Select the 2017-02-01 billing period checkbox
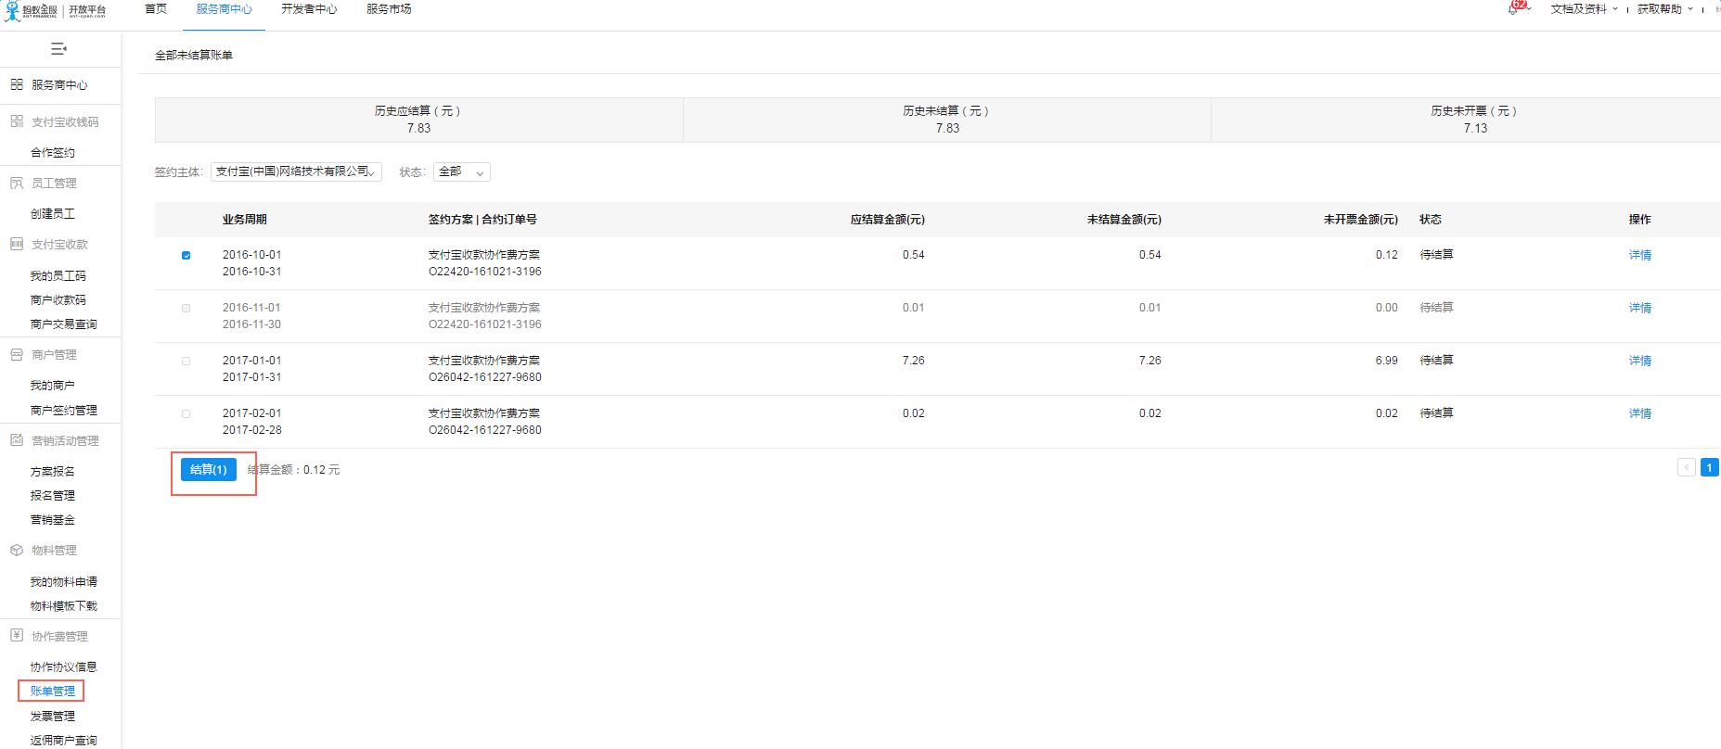The image size is (1721, 749). 186,413
